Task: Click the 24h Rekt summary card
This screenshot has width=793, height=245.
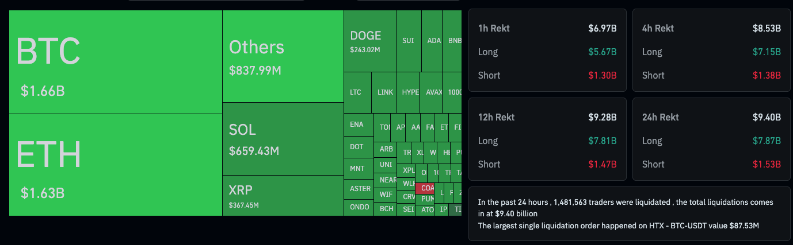Action: coord(711,141)
